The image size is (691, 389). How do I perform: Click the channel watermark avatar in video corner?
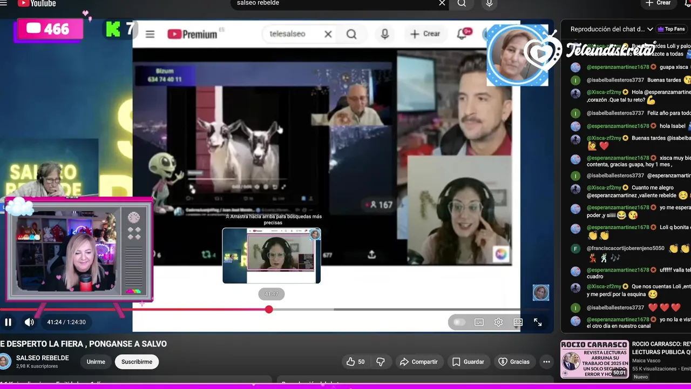(x=541, y=293)
